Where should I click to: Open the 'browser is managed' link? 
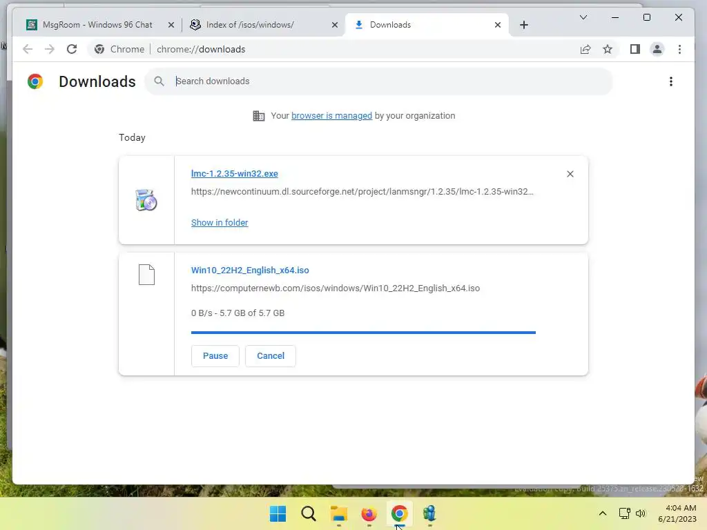[x=331, y=116]
